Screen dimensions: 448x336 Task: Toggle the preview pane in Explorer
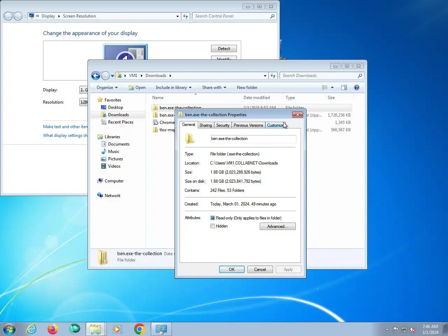tap(344, 87)
